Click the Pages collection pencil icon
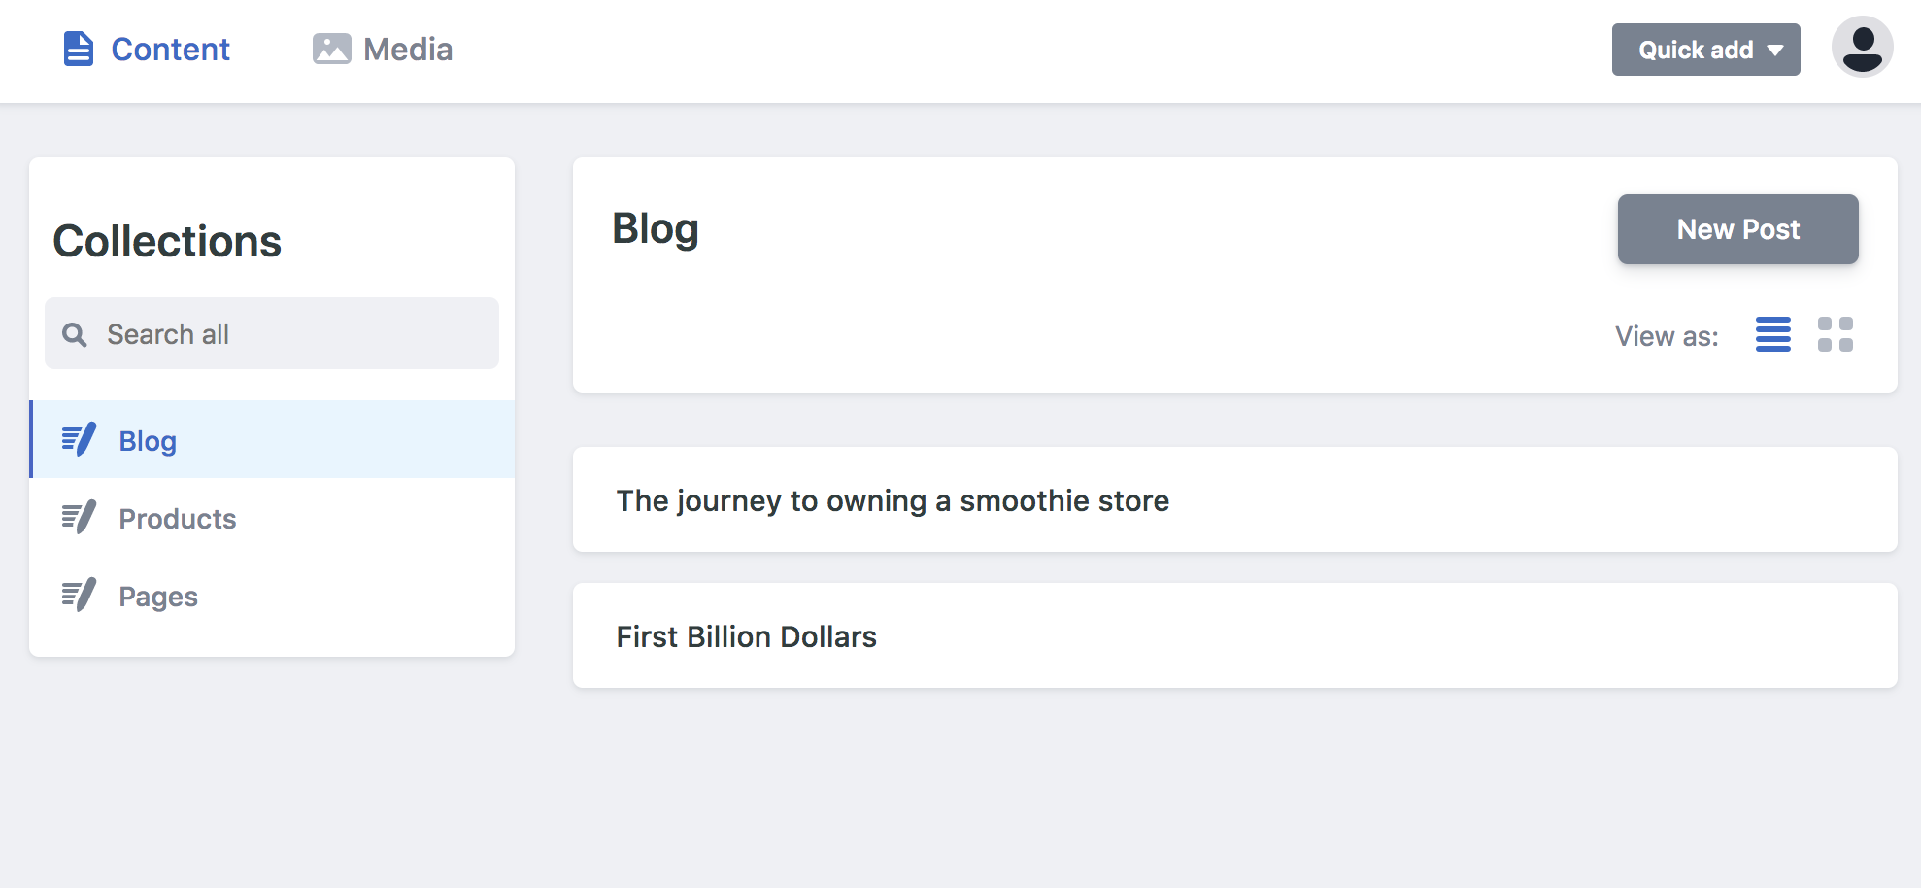 tap(79, 596)
